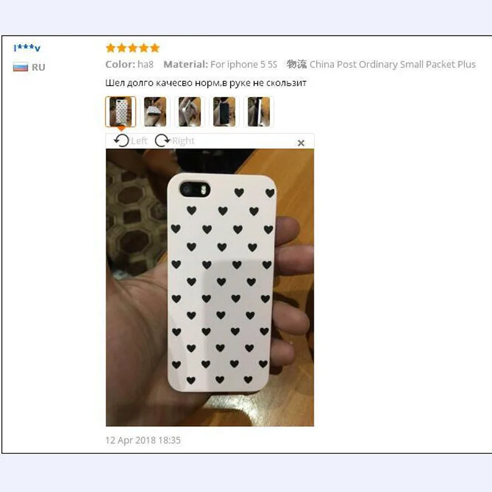Click the five-star rating
This screenshot has width=492, height=492.
133,48
